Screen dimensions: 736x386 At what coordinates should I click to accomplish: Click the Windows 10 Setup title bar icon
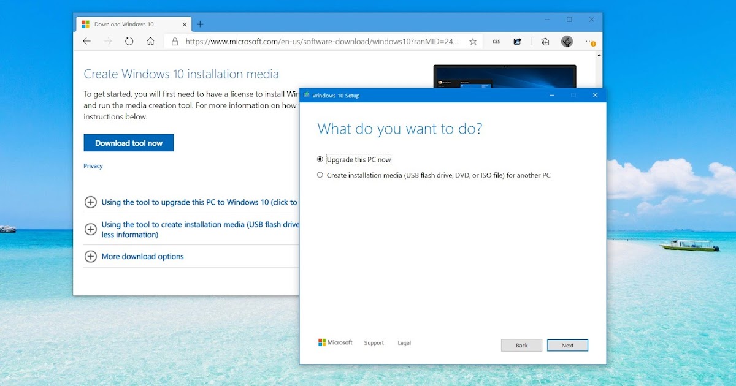(307, 96)
